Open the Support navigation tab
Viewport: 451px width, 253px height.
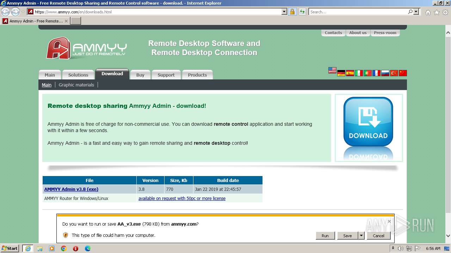166,75
